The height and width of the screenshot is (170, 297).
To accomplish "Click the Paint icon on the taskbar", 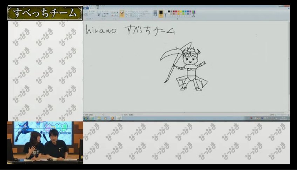I will point(119,118).
